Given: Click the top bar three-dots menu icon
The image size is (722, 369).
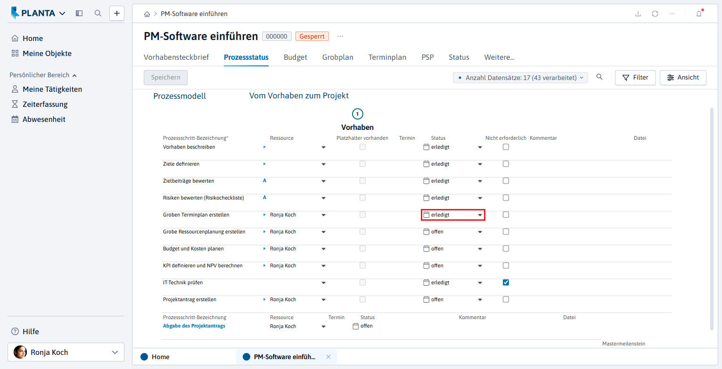Looking at the screenshot, I should [672, 14].
